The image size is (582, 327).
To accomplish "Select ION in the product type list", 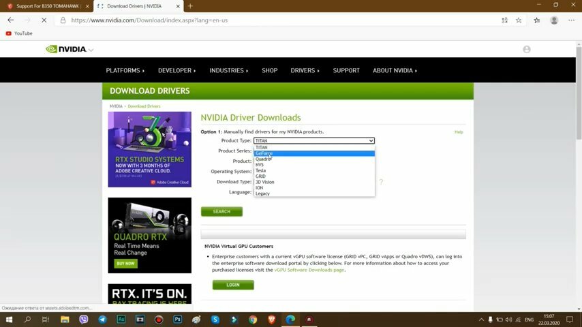I will pyautogui.click(x=314, y=188).
